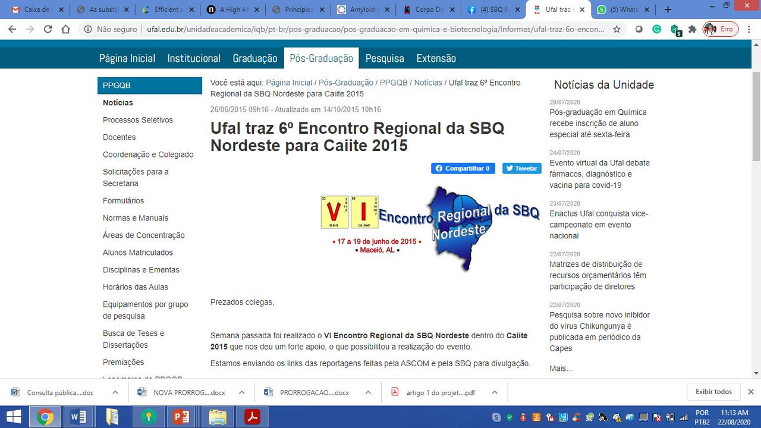Screen dimensions: 761x428
Task: Expand options for artigo 1 do projet pdf
Action: pyautogui.click(x=495, y=392)
